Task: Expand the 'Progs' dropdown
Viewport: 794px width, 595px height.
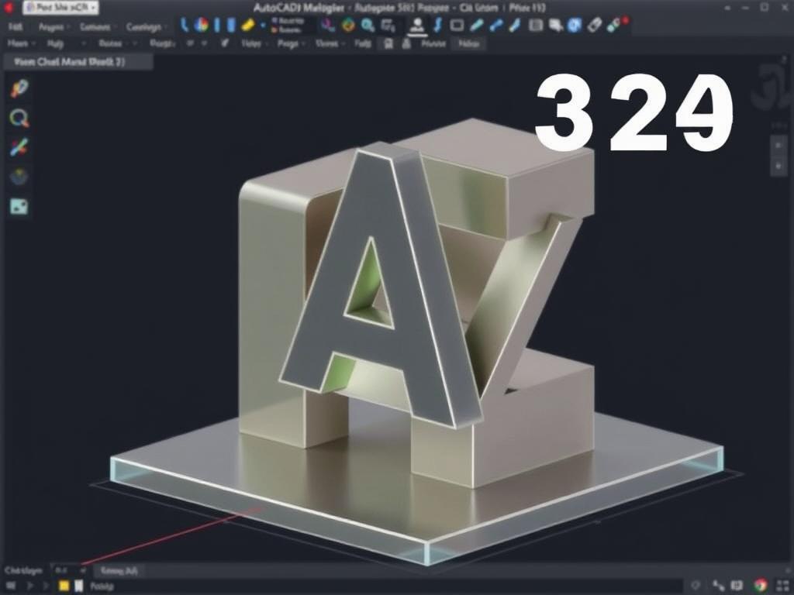Action: [291, 43]
